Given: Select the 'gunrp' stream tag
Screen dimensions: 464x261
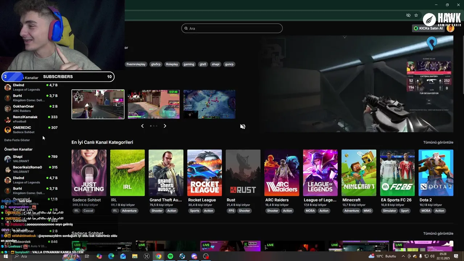Looking at the screenshot, I should coord(229,64).
